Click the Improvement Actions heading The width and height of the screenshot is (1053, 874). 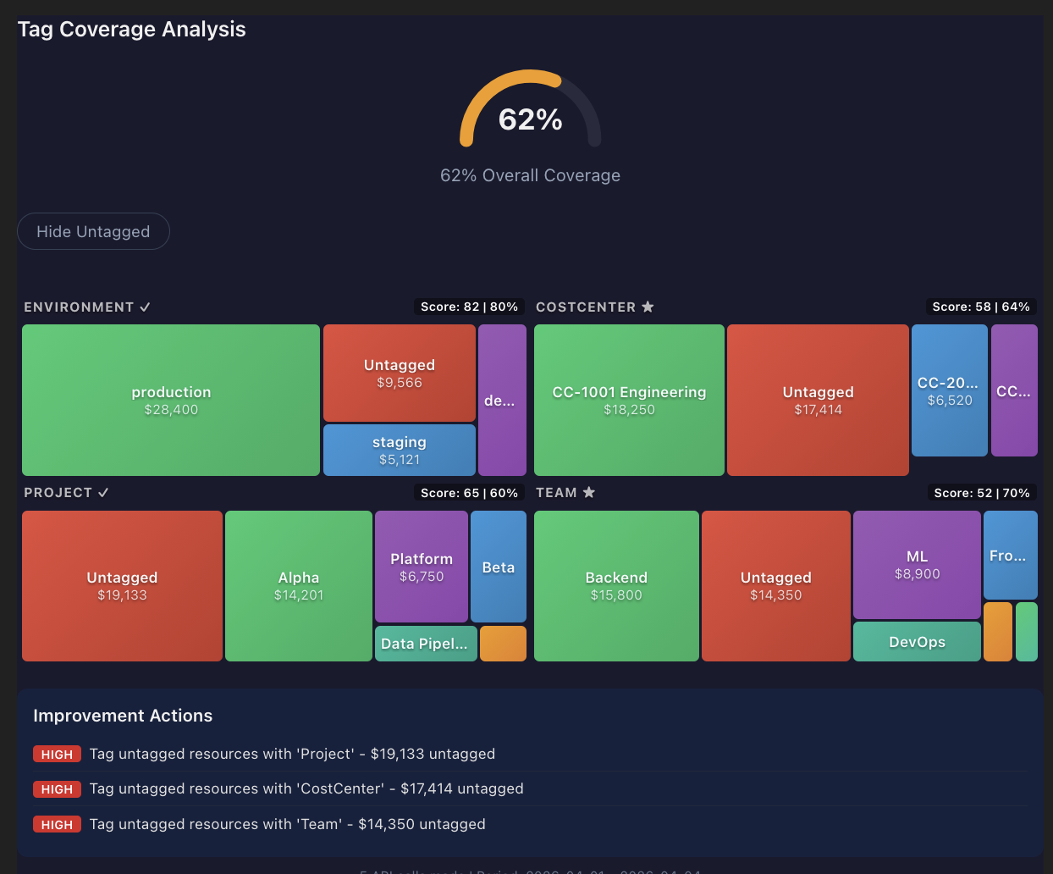click(x=123, y=716)
